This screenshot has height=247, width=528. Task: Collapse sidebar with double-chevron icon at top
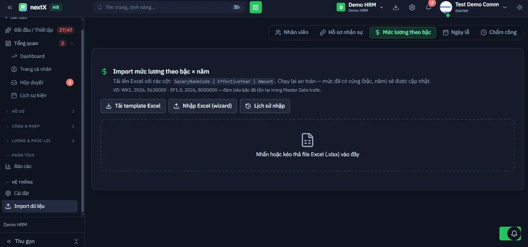point(10,7)
